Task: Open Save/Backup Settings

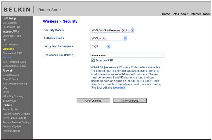Action: point(14,118)
